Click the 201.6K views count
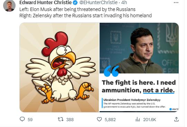187x127 pixels. tap(150, 119)
